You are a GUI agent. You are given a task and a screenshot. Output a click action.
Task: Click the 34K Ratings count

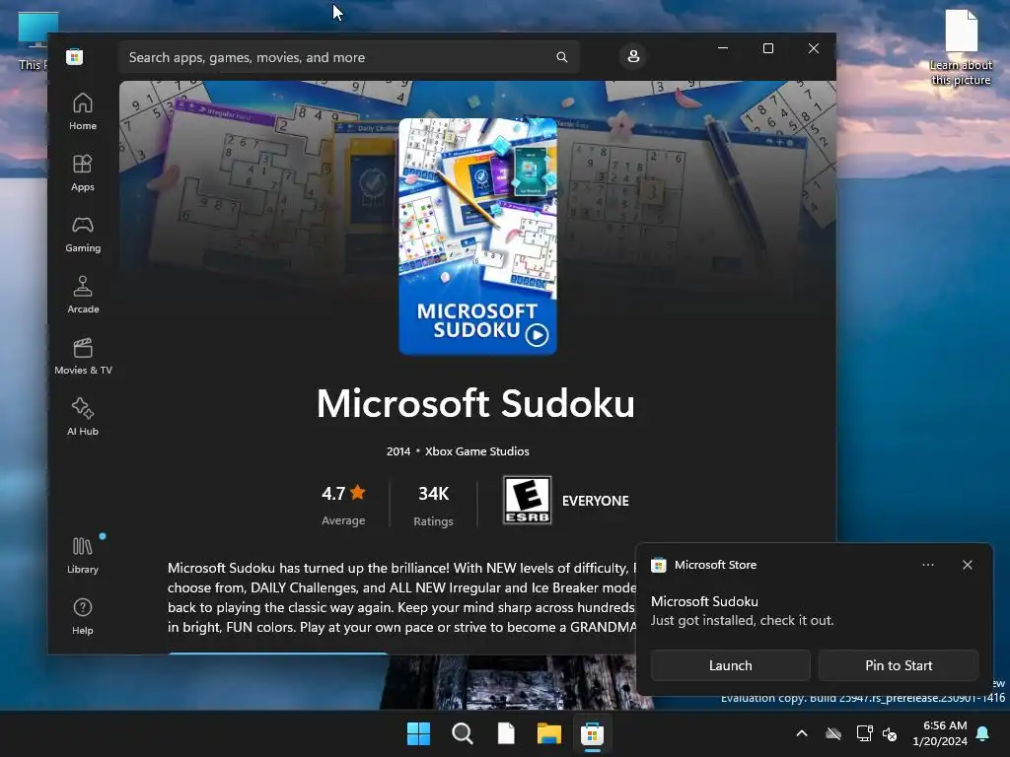coord(433,504)
